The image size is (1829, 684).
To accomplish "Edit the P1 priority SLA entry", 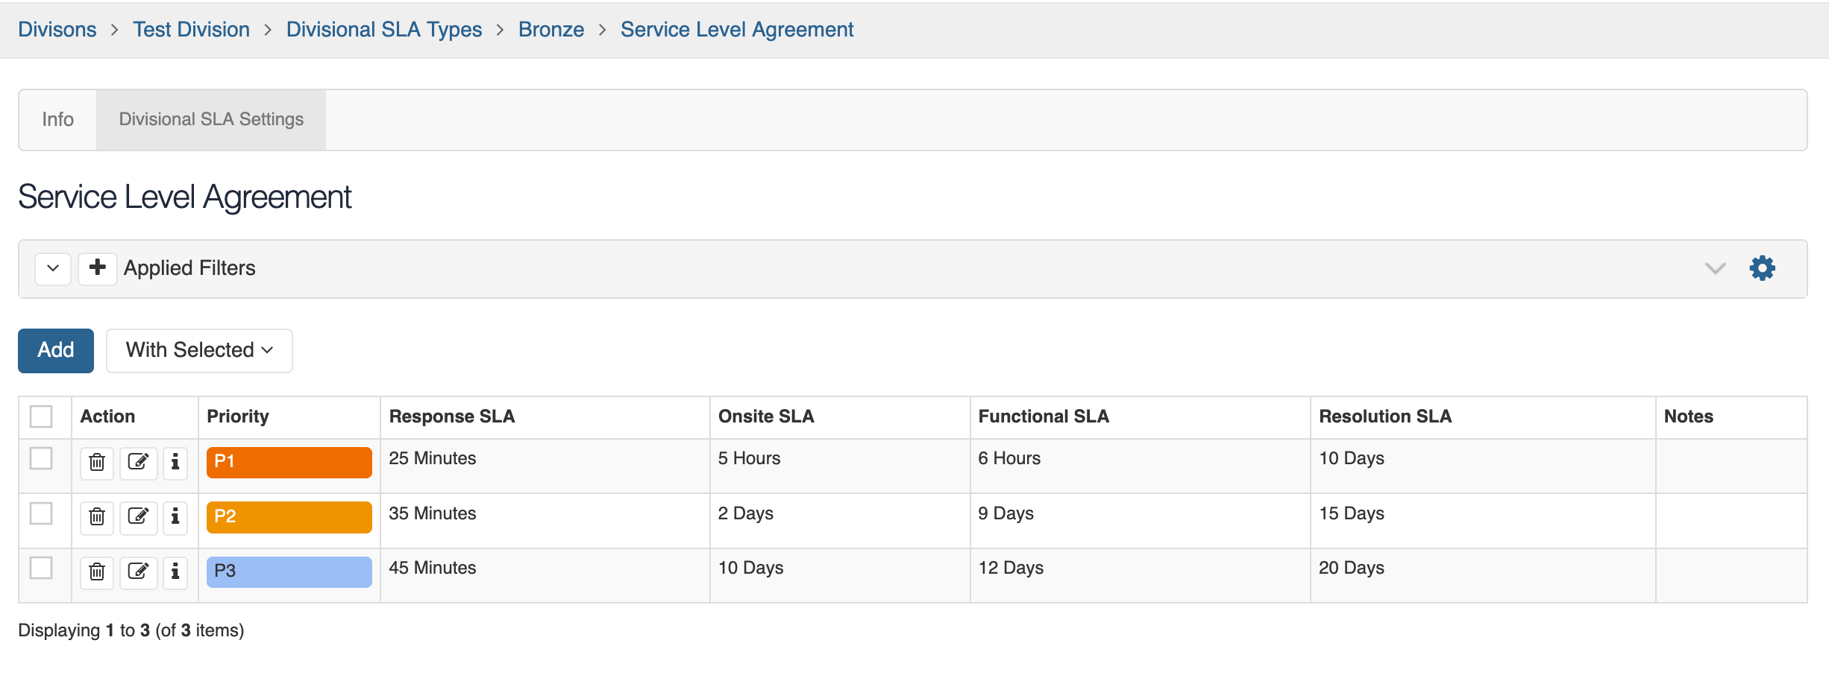I will [138, 462].
